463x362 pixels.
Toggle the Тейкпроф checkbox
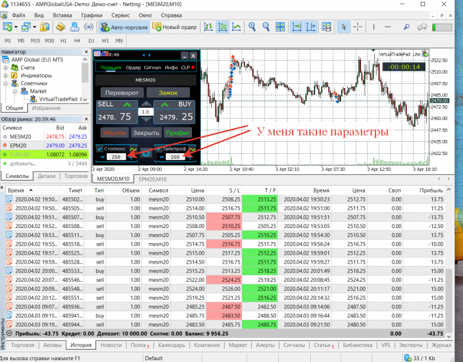pos(159,148)
